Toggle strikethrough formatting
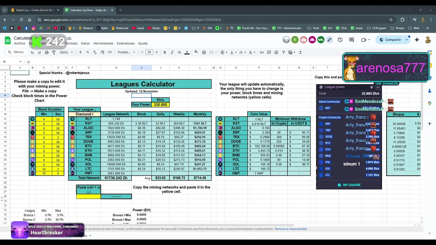436x245 pixels. [179, 52]
